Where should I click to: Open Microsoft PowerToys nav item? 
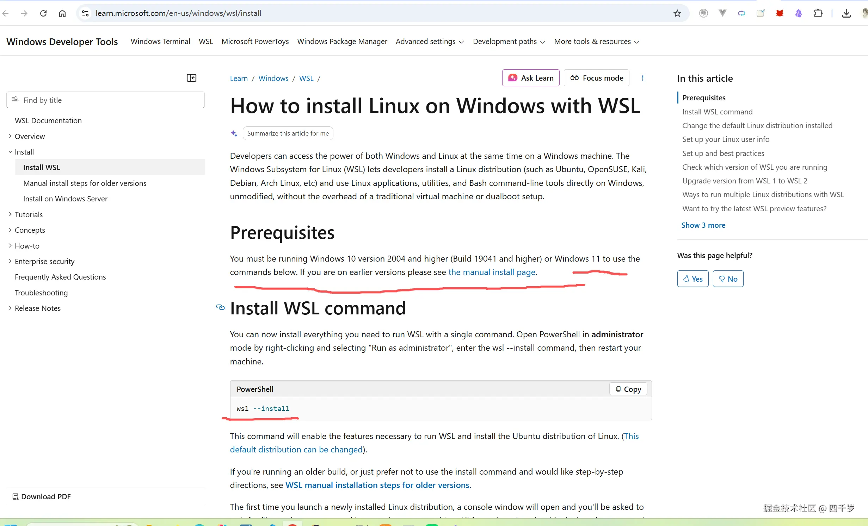(255, 42)
